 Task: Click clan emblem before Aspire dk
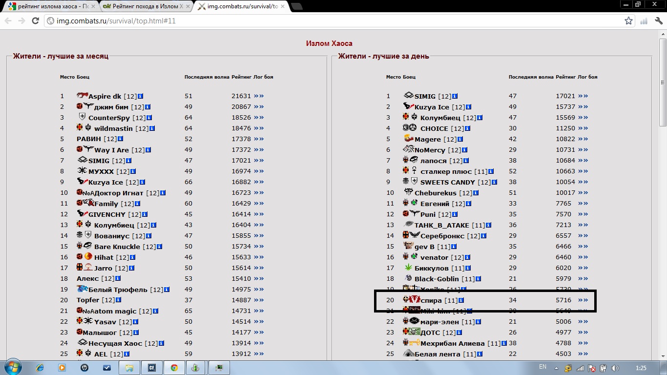[82, 96]
